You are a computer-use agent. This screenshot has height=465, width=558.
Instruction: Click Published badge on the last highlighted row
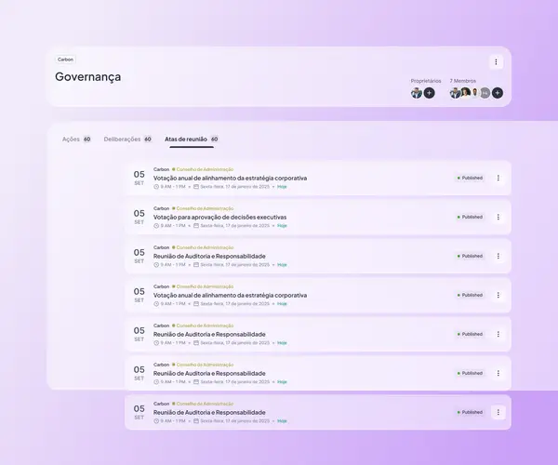click(x=470, y=412)
